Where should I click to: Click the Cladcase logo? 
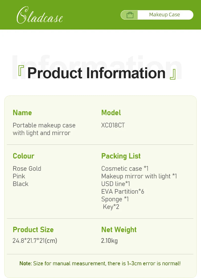(40, 16)
